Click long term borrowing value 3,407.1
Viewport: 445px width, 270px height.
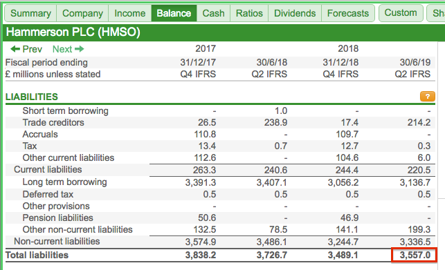[272, 183]
